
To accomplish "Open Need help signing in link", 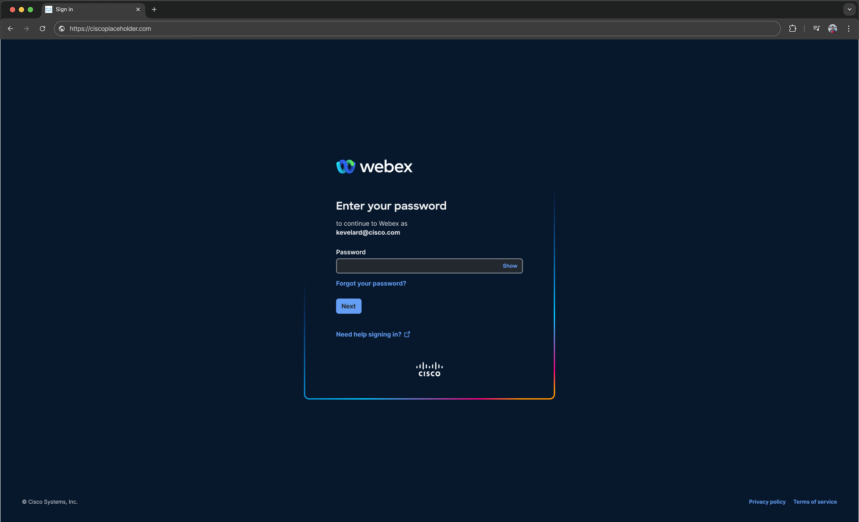I will [x=373, y=334].
